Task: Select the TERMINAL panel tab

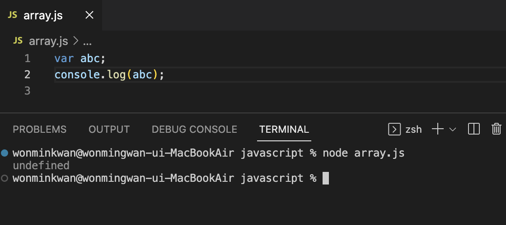Action: pyautogui.click(x=284, y=130)
